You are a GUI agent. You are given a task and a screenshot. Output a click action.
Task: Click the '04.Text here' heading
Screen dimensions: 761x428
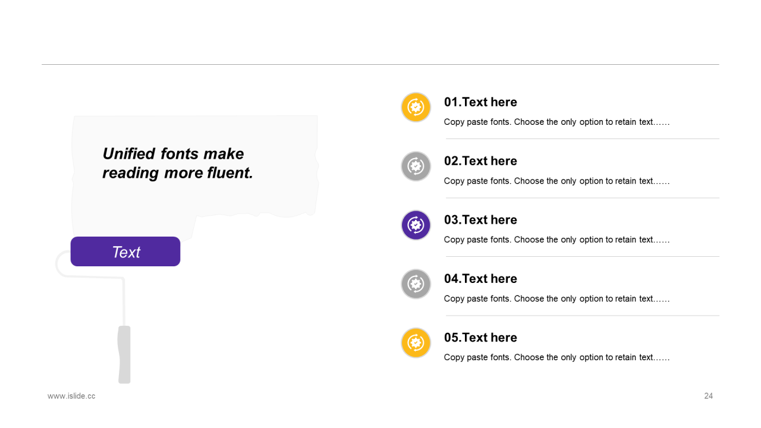[480, 279]
